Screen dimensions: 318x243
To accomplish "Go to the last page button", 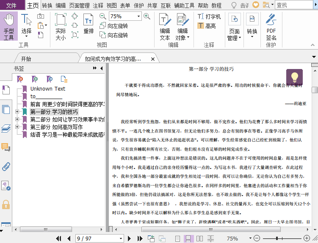I will [x=140, y=238].
